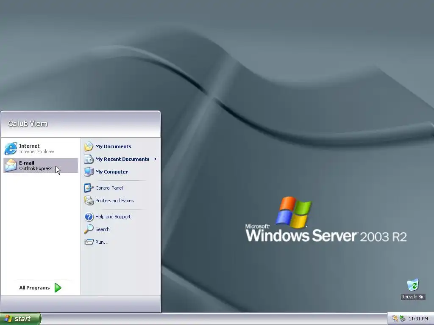Open Control Panel

pos(120,188)
